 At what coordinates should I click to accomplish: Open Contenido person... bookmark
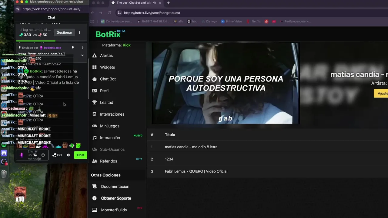(116, 21)
